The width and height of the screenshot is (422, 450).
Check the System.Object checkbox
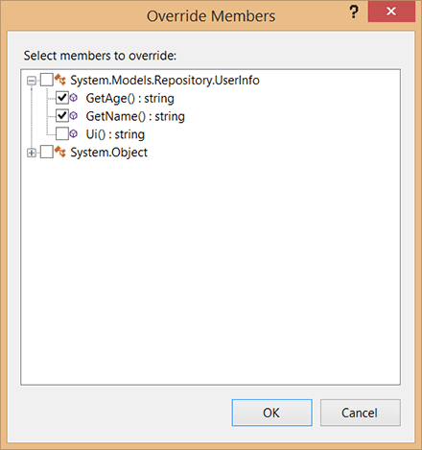click(47, 153)
